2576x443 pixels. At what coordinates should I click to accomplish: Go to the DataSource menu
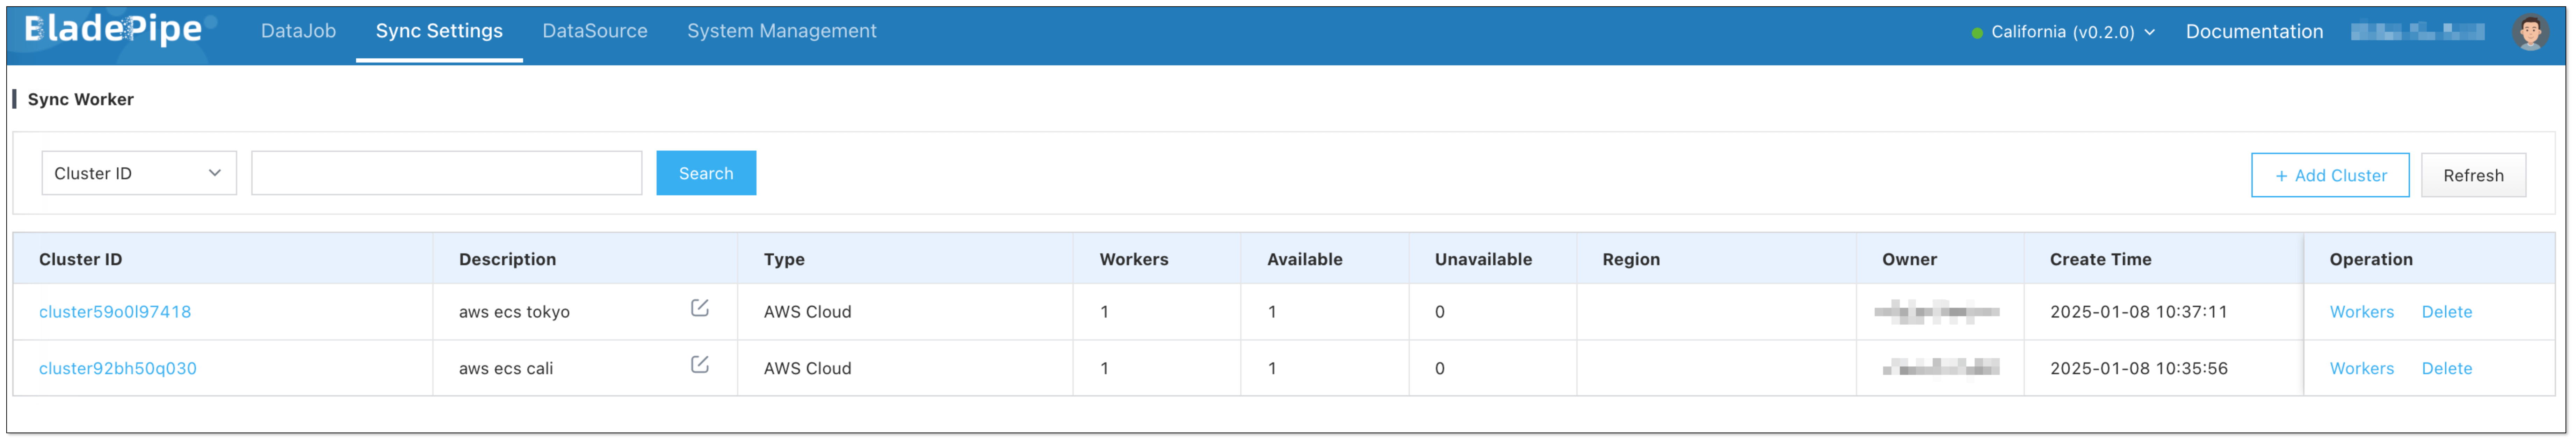[x=594, y=31]
